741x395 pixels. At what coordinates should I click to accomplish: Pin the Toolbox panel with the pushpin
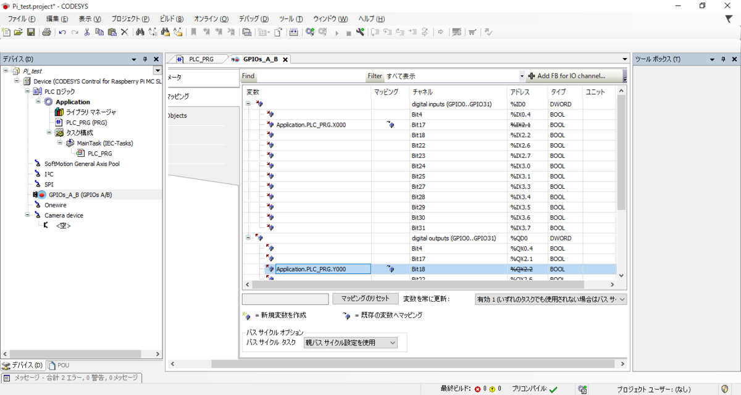[x=723, y=59]
